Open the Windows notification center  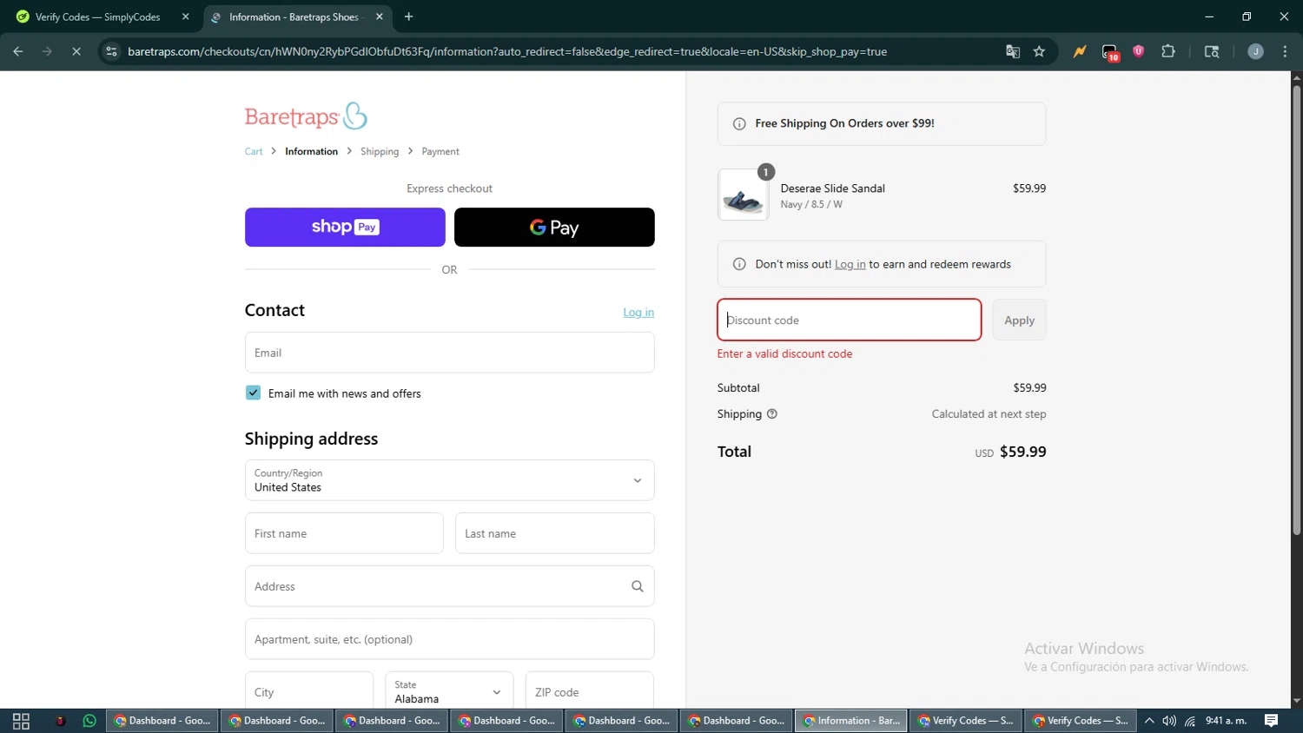tap(1271, 721)
